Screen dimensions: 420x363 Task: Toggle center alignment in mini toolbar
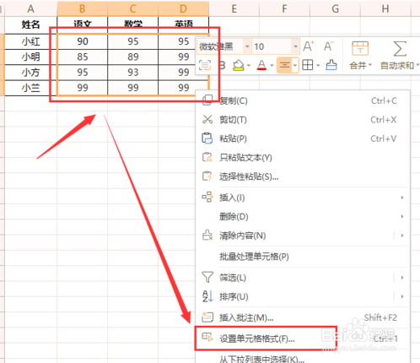point(284,65)
